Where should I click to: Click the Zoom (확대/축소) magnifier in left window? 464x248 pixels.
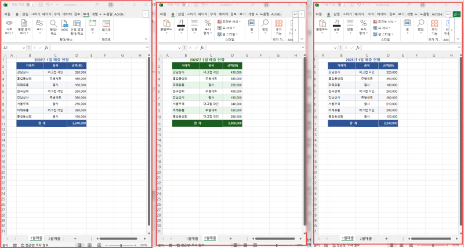pyautogui.click(x=53, y=27)
